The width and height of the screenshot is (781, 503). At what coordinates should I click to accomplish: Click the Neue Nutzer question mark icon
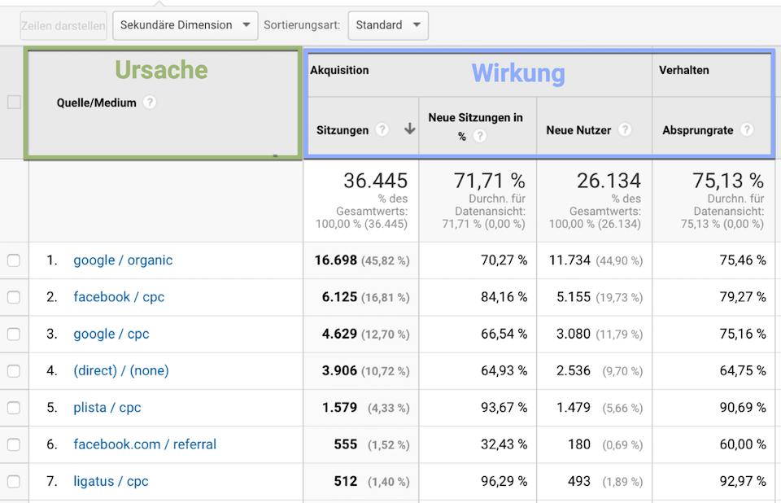pos(624,129)
